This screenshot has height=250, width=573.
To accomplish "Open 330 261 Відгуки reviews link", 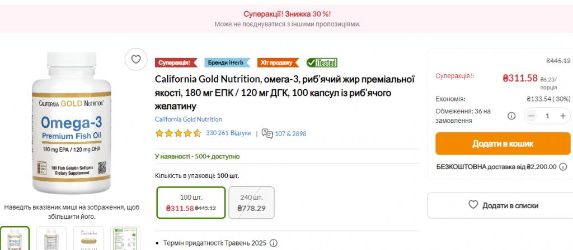I will pos(228,133).
